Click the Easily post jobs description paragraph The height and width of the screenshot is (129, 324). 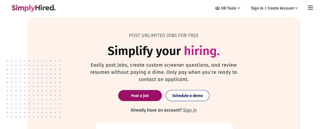tap(164, 72)
